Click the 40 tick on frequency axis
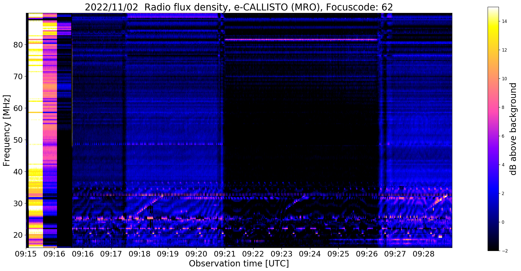 coord(18,172)
